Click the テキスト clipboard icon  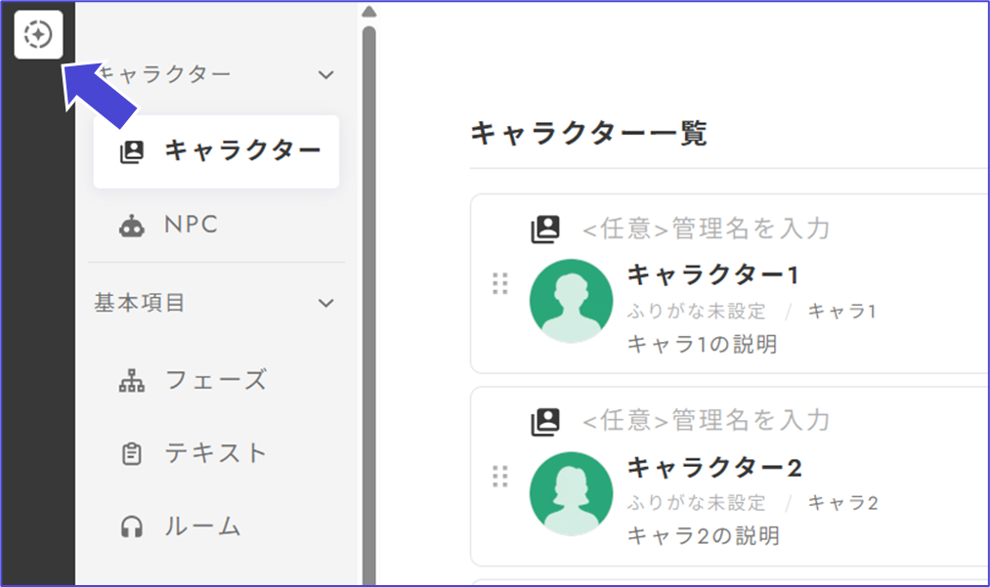pos(131,454)
